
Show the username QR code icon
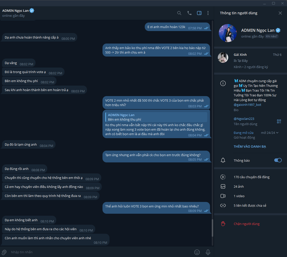279,121
